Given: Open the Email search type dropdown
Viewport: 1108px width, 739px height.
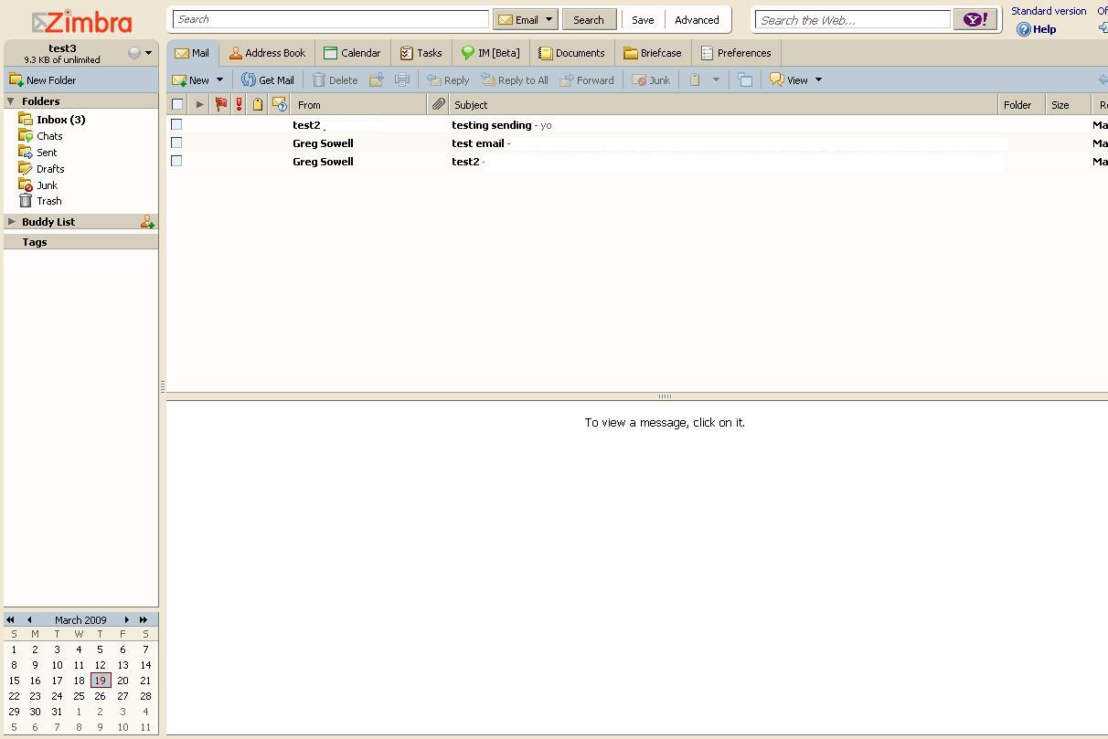Looking at the screenshot, I should point(526,19).
